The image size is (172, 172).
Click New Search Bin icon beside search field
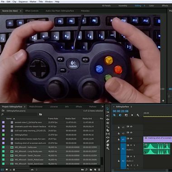point(40,115)
